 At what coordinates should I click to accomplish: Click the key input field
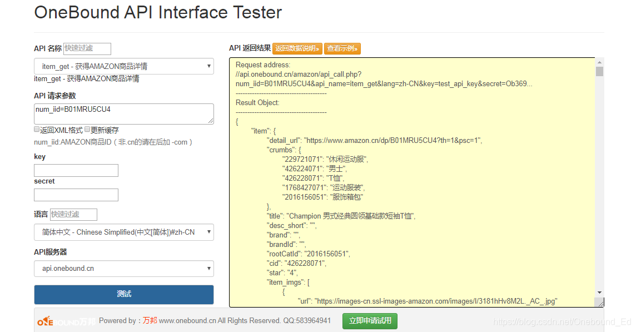(76, 170)
